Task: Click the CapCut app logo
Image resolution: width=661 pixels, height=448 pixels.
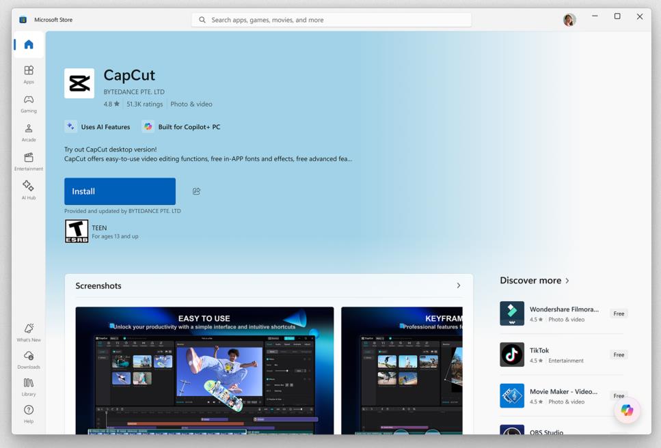Action: tap(79, 83)
